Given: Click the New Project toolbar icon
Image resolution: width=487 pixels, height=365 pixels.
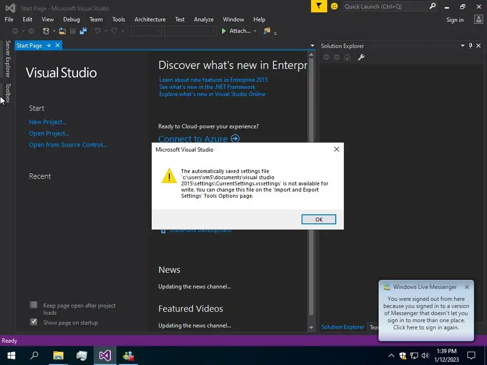Looking at the screenshot, I should coord(46,31).
